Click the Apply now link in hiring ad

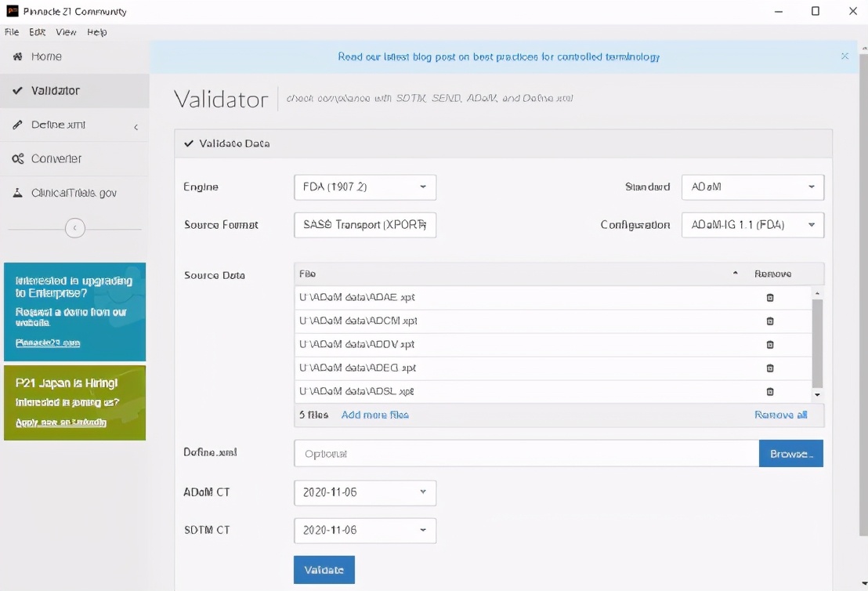(x=61, y=422)
